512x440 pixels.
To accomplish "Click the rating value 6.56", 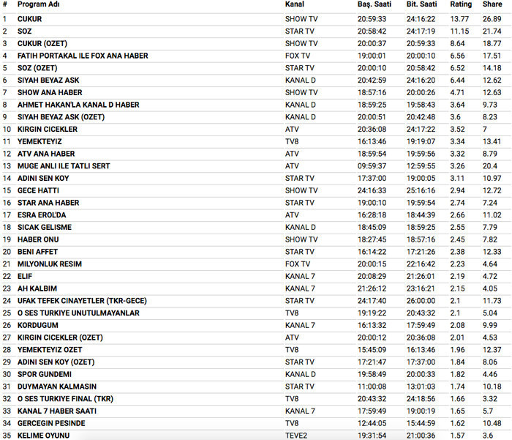I will [457, 56].
